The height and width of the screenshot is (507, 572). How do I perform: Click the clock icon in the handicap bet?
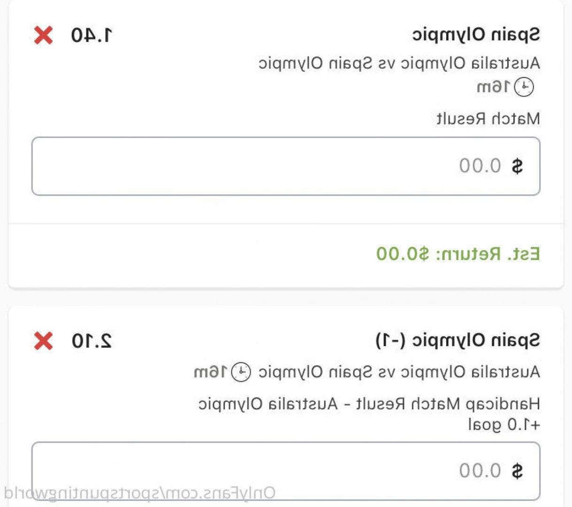(241, 372)
